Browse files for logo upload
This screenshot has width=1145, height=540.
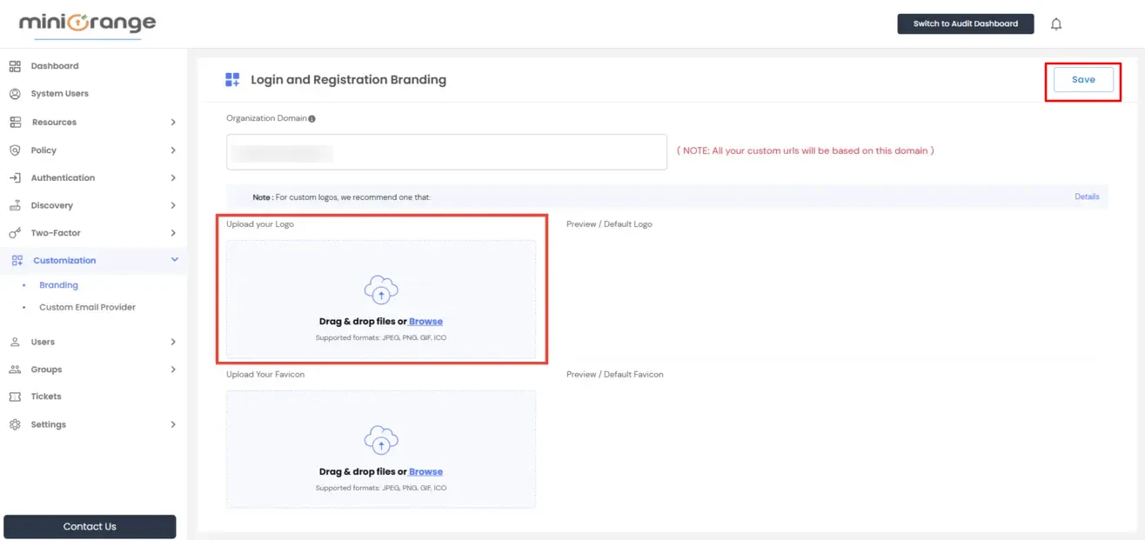tap(425, 321)
